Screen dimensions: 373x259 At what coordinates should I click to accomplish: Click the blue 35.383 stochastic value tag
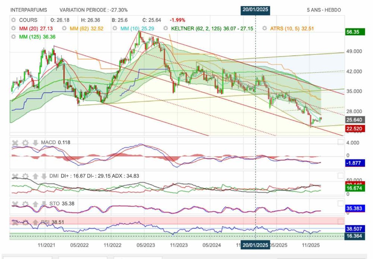(355, 208)
